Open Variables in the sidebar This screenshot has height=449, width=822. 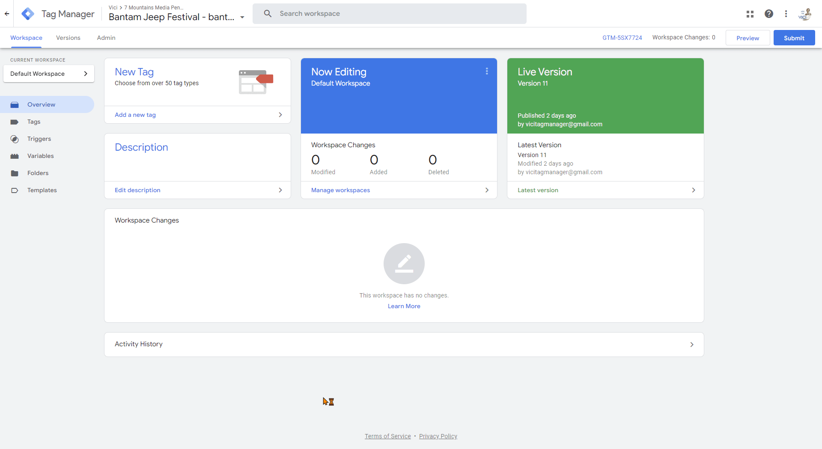(x=40, y=156)
